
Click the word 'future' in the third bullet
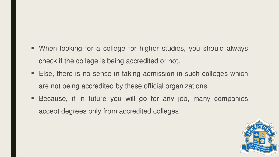tap(97, 99)
